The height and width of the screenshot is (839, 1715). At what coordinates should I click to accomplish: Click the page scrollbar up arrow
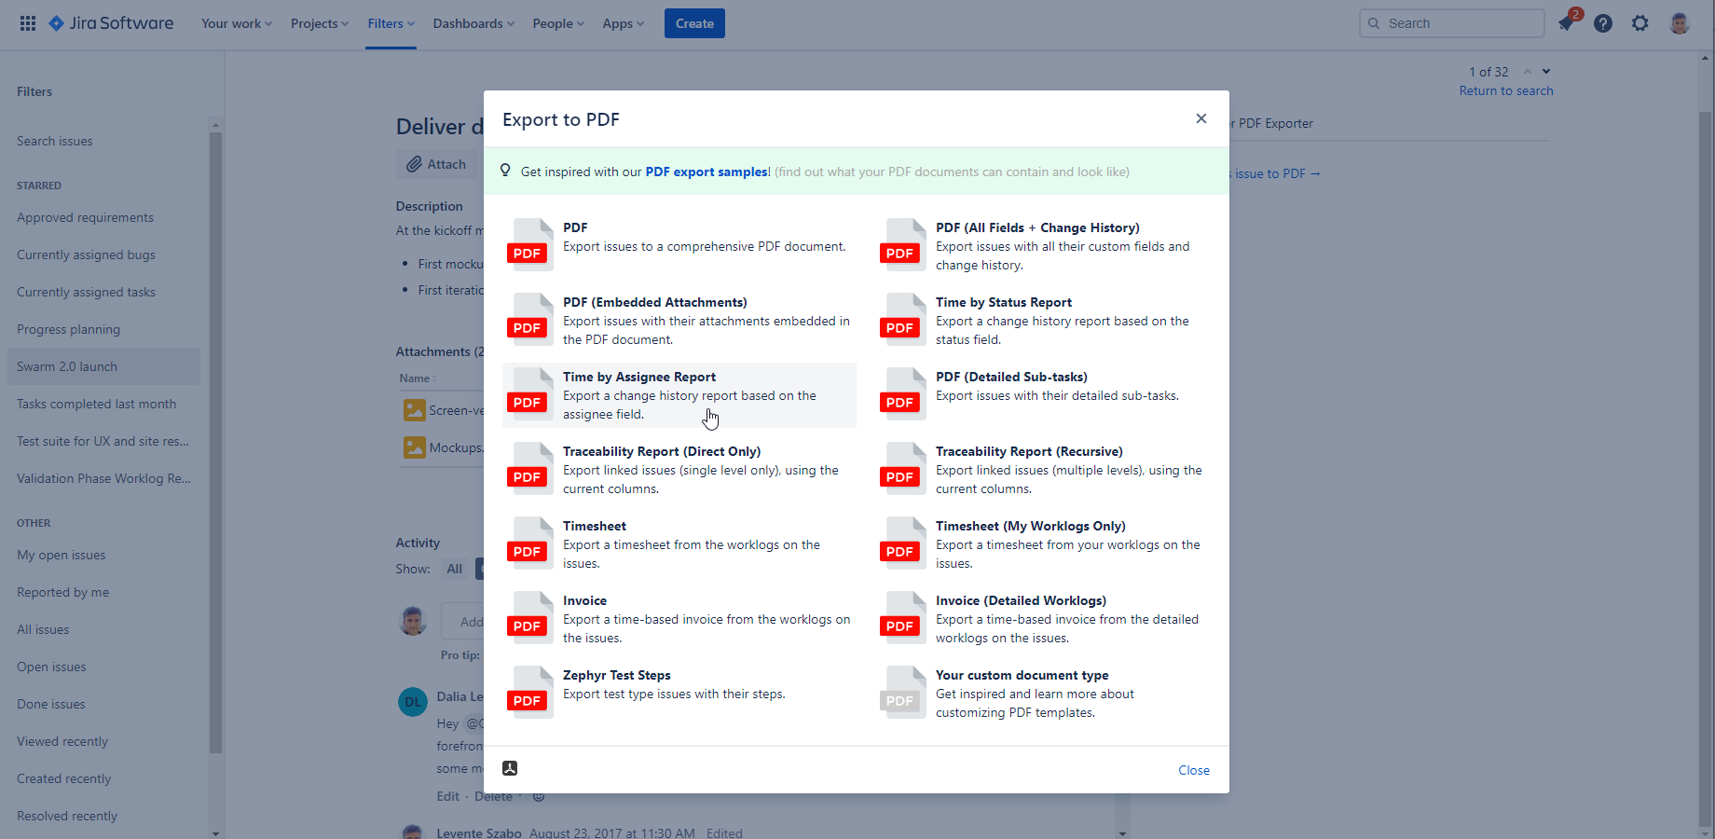[x=1705, y=58]
